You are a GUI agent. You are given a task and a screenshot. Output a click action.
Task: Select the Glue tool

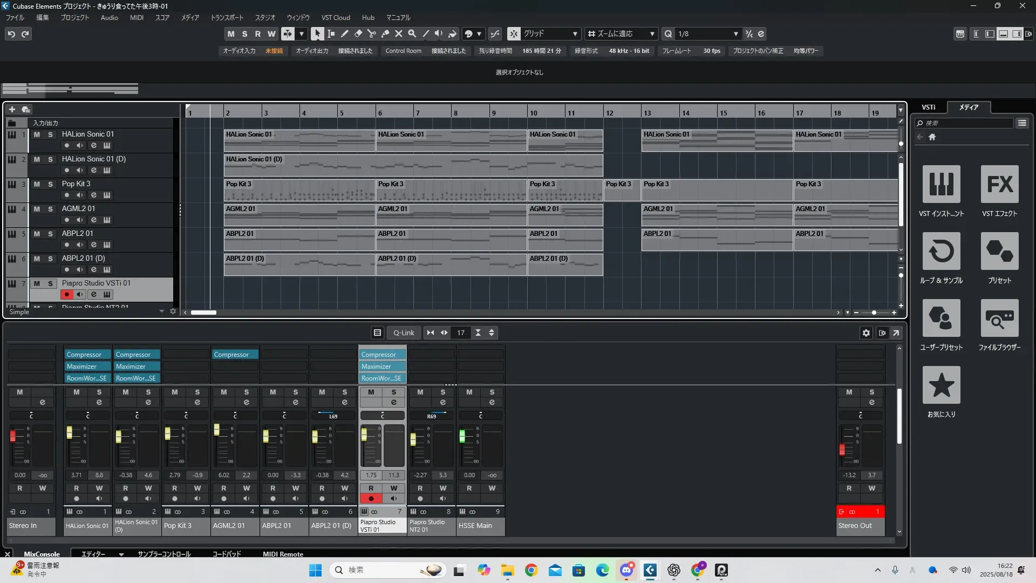(385, 33)
